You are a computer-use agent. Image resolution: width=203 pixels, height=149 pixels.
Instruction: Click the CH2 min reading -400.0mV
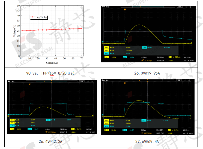[167, 48]
